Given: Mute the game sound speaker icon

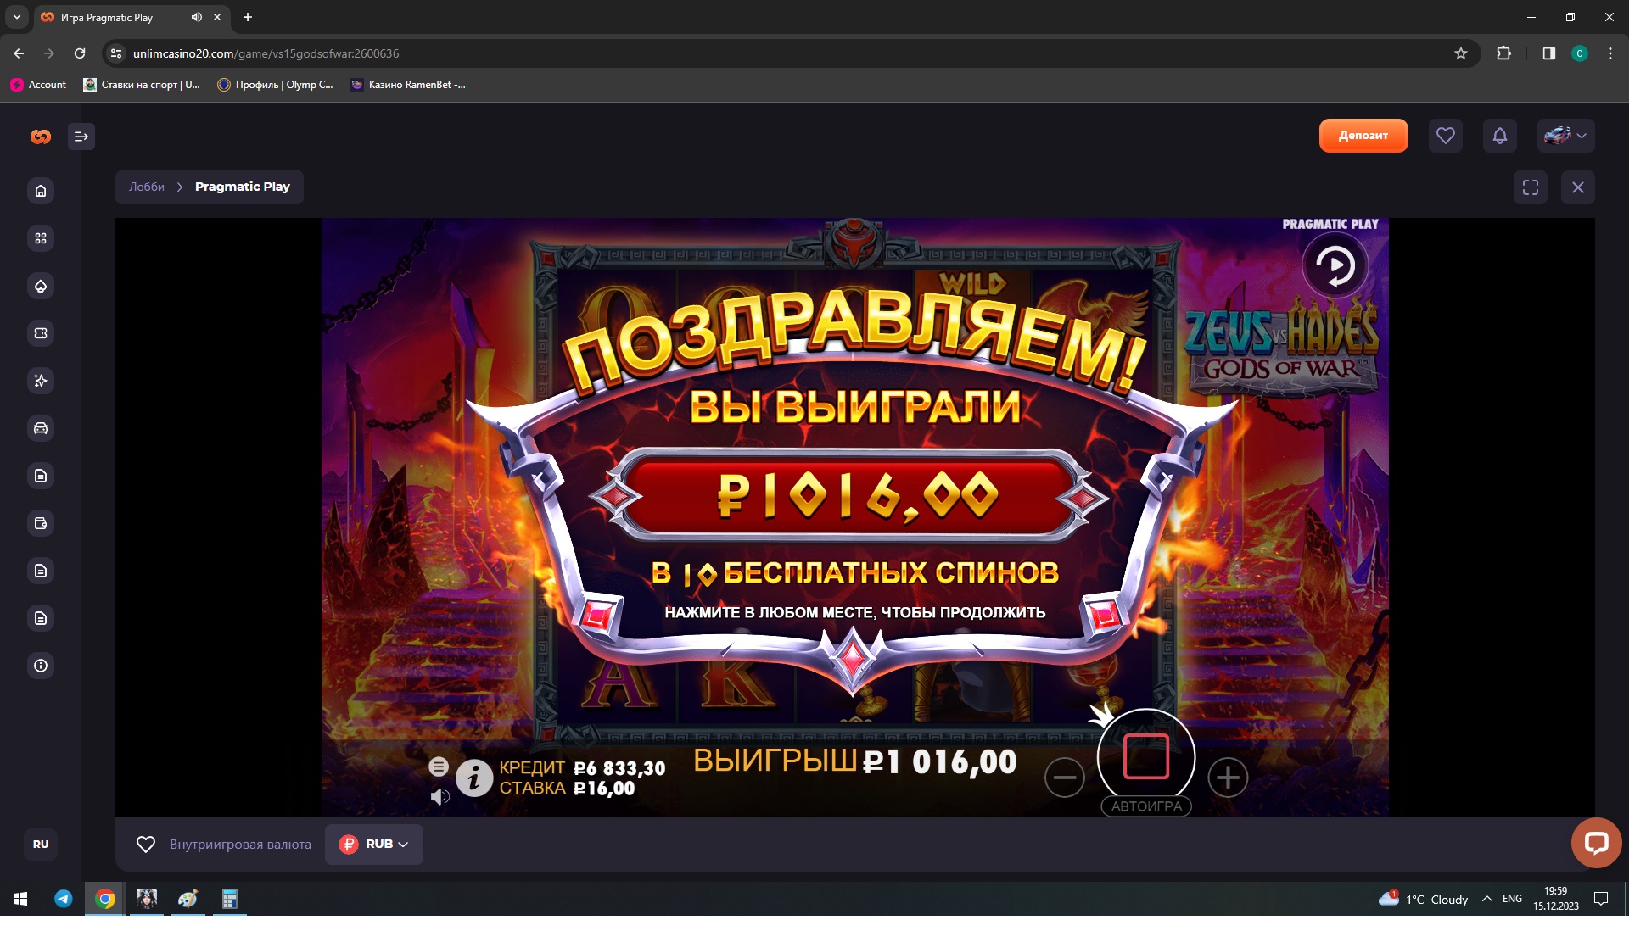Looking at the screenshot, I should point(439,797).
